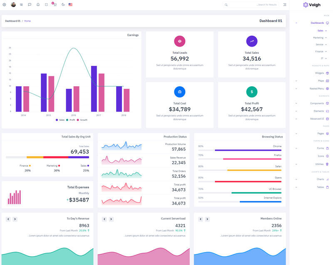Toggle dark mode with moon icon
The height and width of the screenshot is (265, 333).
[x=63, y=5]
